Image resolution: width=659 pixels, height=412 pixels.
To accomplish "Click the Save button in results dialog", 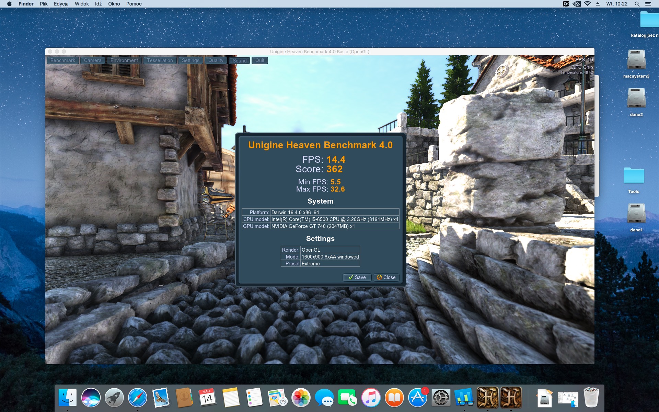I will tap(357, 277).
